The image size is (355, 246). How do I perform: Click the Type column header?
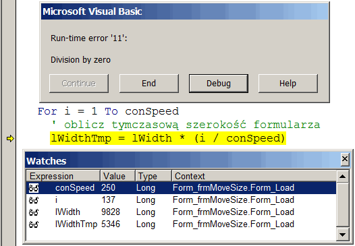(153, 176)
